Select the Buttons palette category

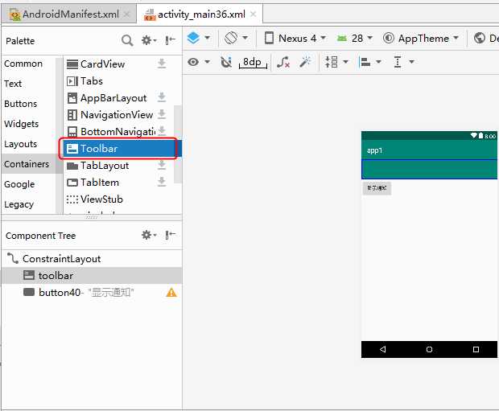point(21,104)
